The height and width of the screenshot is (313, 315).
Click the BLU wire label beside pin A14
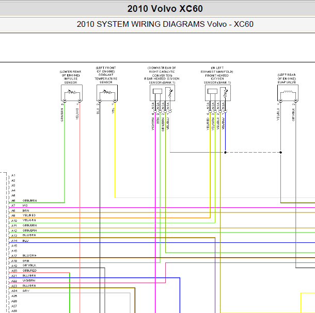[25, 241]
